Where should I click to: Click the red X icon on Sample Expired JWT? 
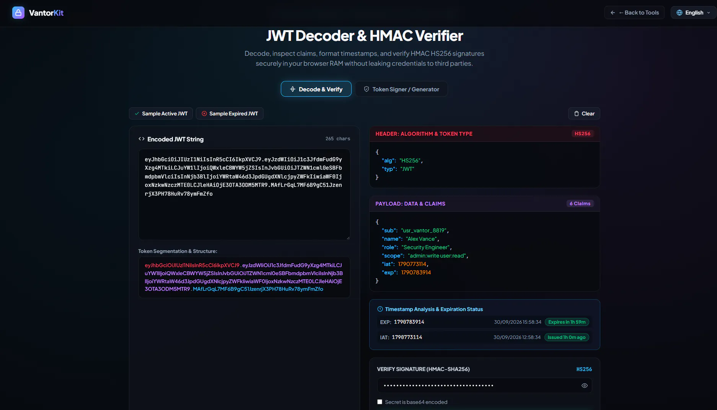tap(204, 113)
